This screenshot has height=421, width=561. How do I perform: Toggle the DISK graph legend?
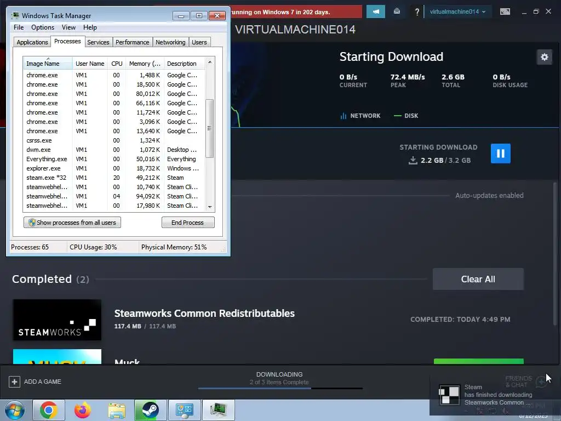point(406,116)
